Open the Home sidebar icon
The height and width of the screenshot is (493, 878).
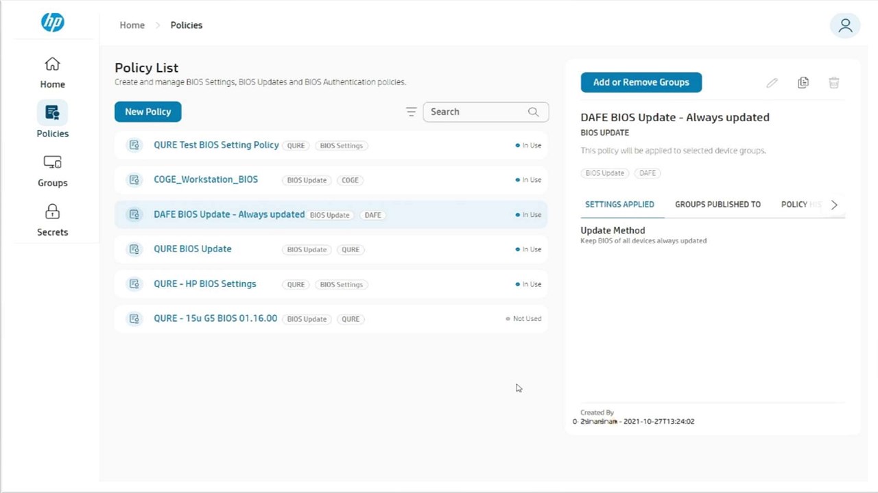click(x=52, y=64)
